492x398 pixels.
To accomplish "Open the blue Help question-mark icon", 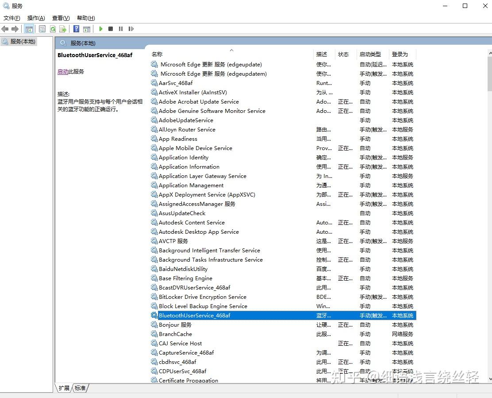I will point(76,29).
